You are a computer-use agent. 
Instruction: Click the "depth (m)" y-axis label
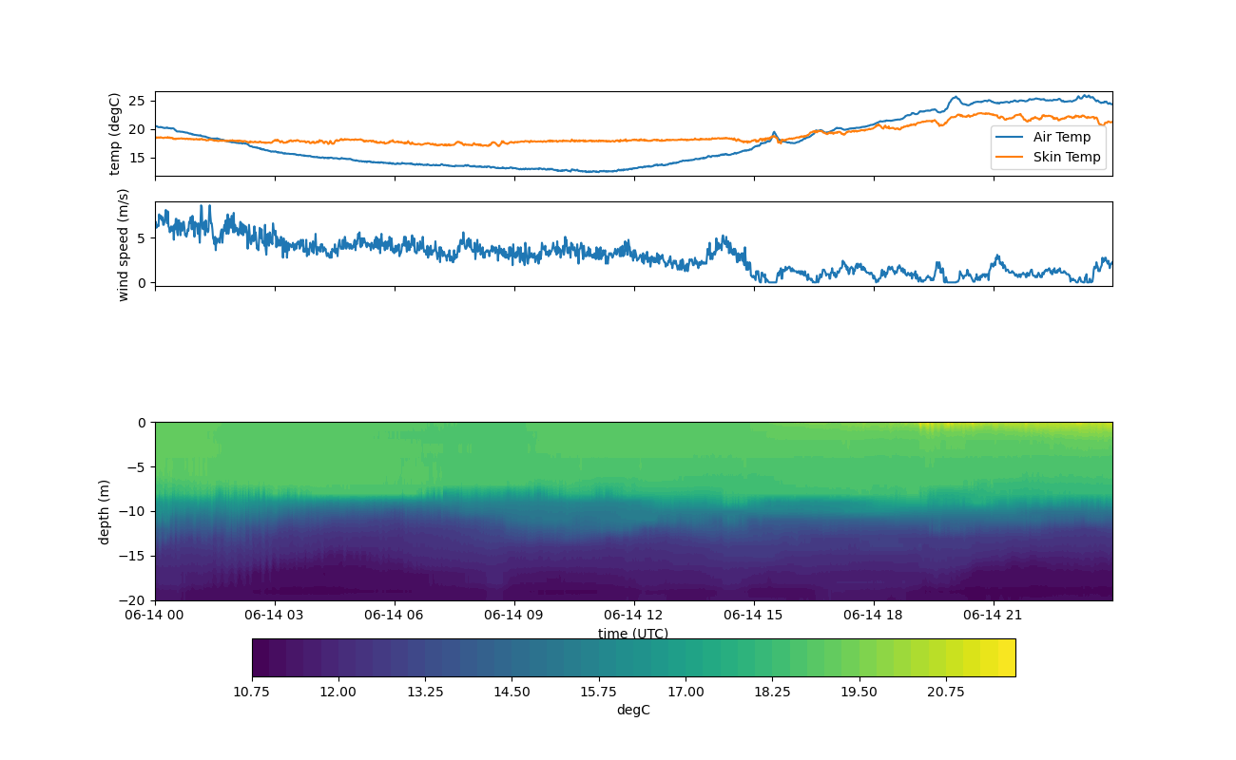point(105,511)
